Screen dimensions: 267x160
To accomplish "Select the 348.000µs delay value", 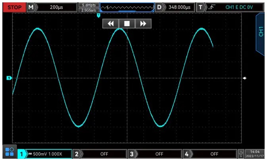I will pyautogui.click(x=179, y=7).
